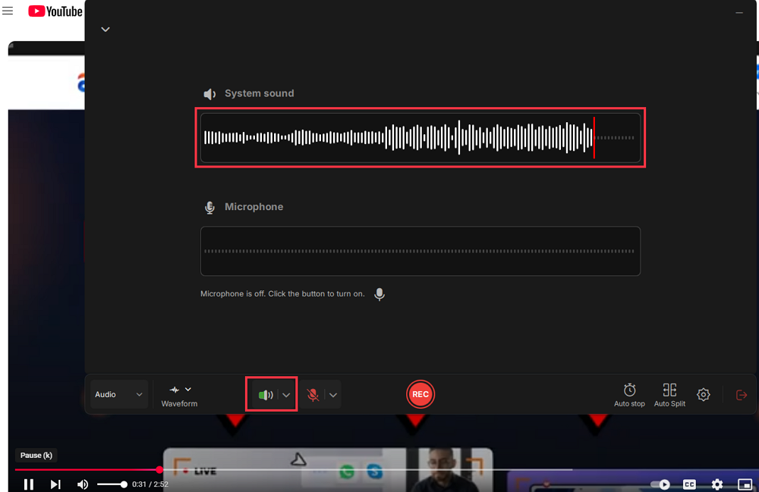This screenshot has width=759, height=492.
Task: Pause the YouTube video
Action: (x=29, y=484)
